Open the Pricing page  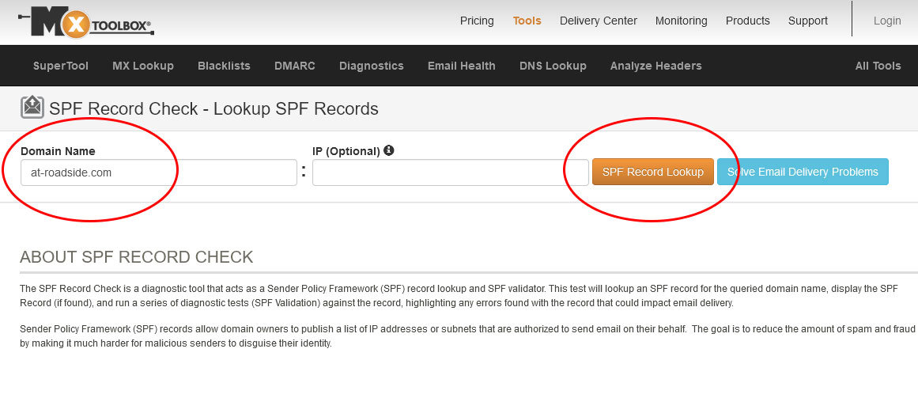click(x=477, y=21)
